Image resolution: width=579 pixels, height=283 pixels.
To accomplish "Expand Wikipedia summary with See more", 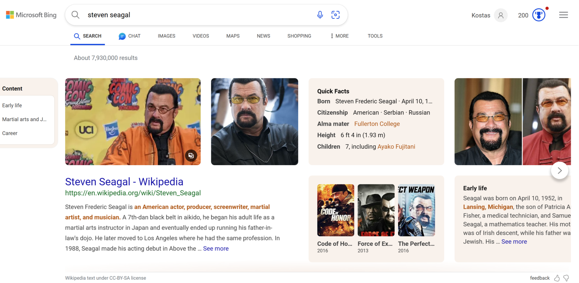I will [216, 248].
